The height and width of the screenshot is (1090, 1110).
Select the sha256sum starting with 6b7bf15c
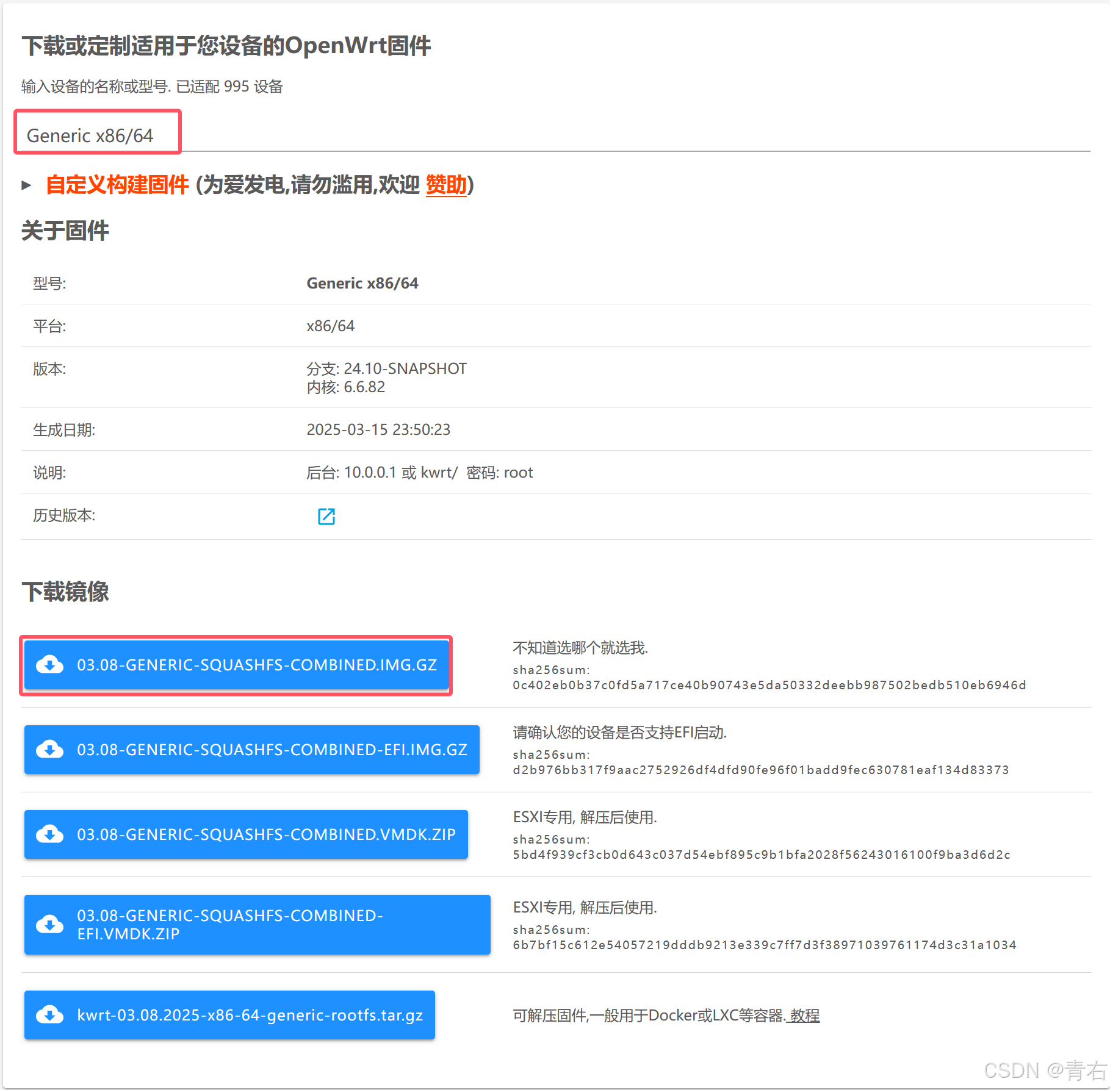click(765, 945)
